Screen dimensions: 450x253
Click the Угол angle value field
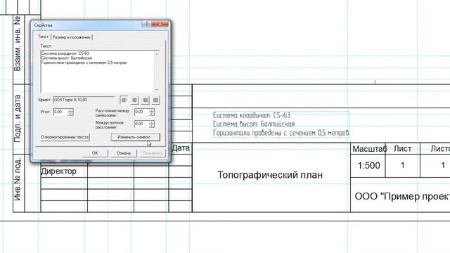60,112
